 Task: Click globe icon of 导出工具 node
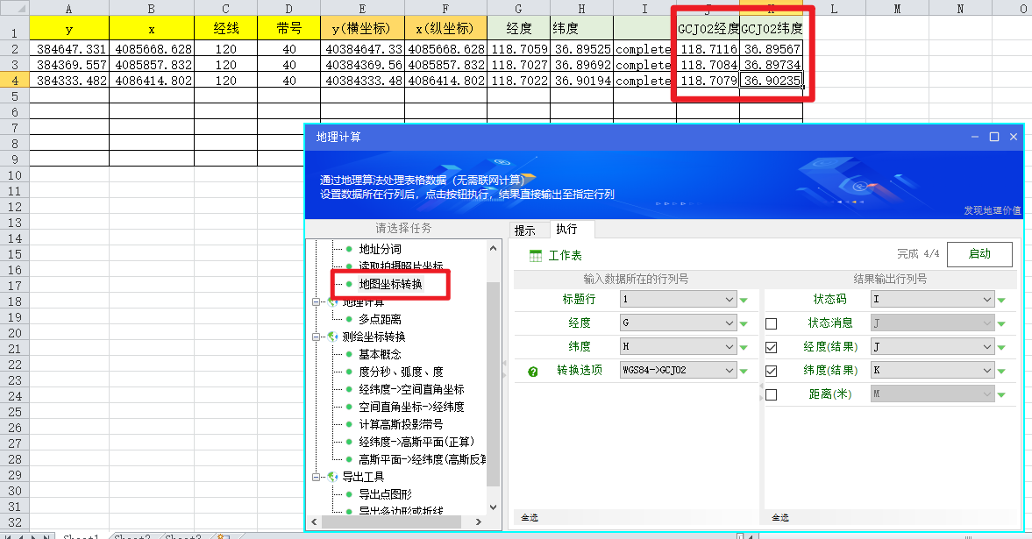point(333,477)
